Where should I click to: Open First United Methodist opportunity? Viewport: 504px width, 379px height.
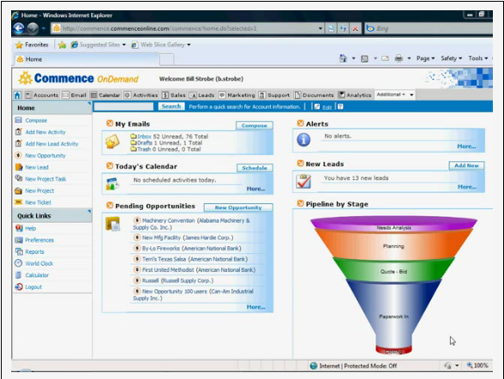tap(199, 270)
